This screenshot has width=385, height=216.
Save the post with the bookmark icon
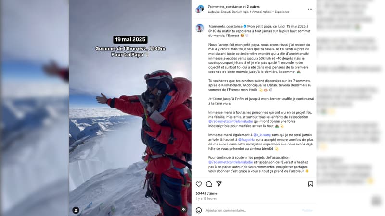(310, 184)
